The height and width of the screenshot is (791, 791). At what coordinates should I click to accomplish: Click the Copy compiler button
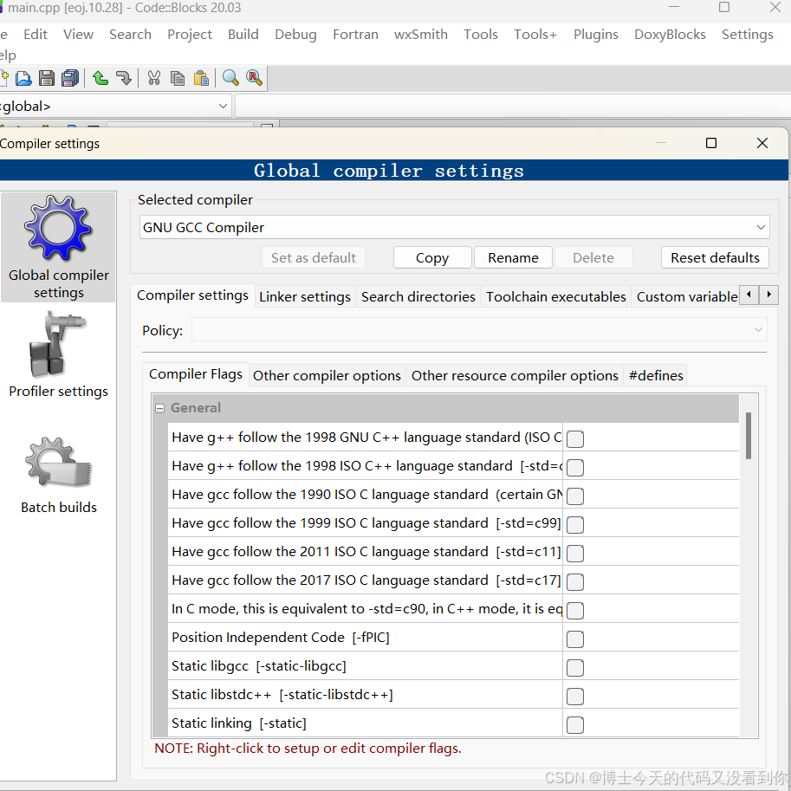tap(432, 258)
